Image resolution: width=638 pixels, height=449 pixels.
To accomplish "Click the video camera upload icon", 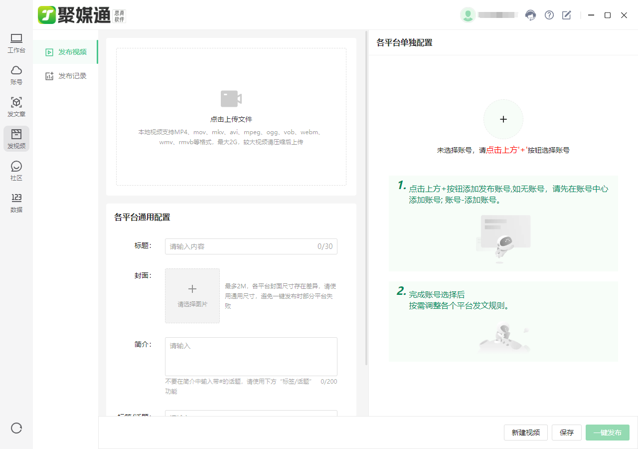I will 231,99.
